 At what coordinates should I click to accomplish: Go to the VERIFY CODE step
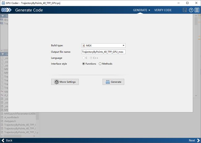(163, 10)
